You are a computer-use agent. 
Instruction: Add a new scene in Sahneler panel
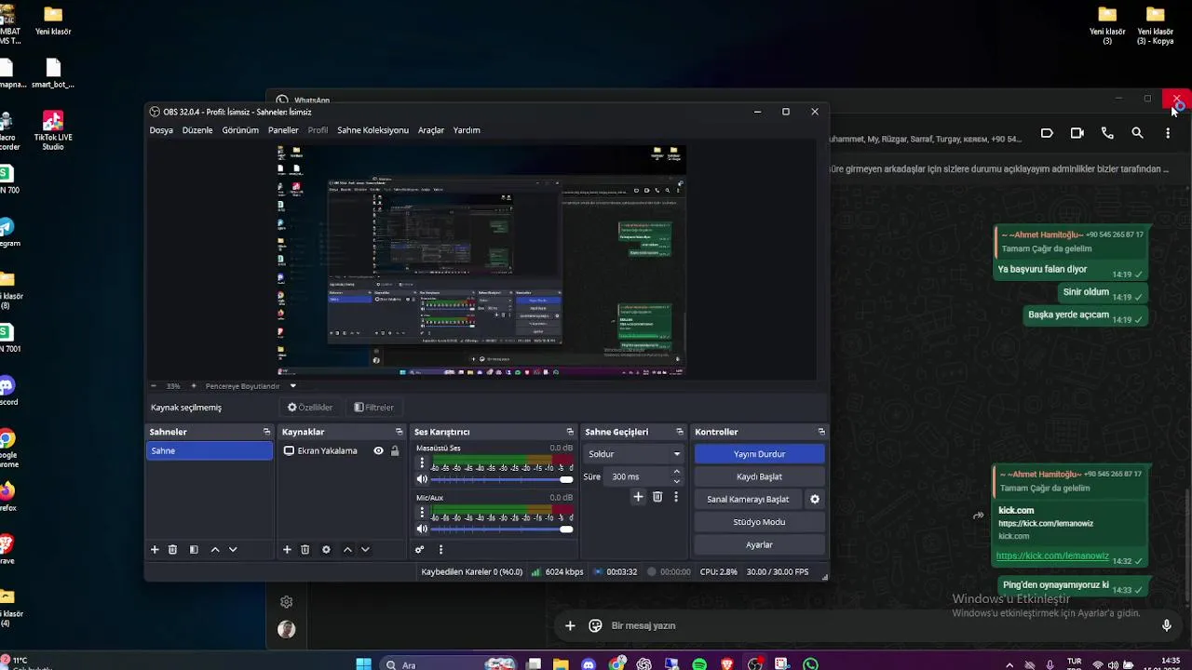155,550
